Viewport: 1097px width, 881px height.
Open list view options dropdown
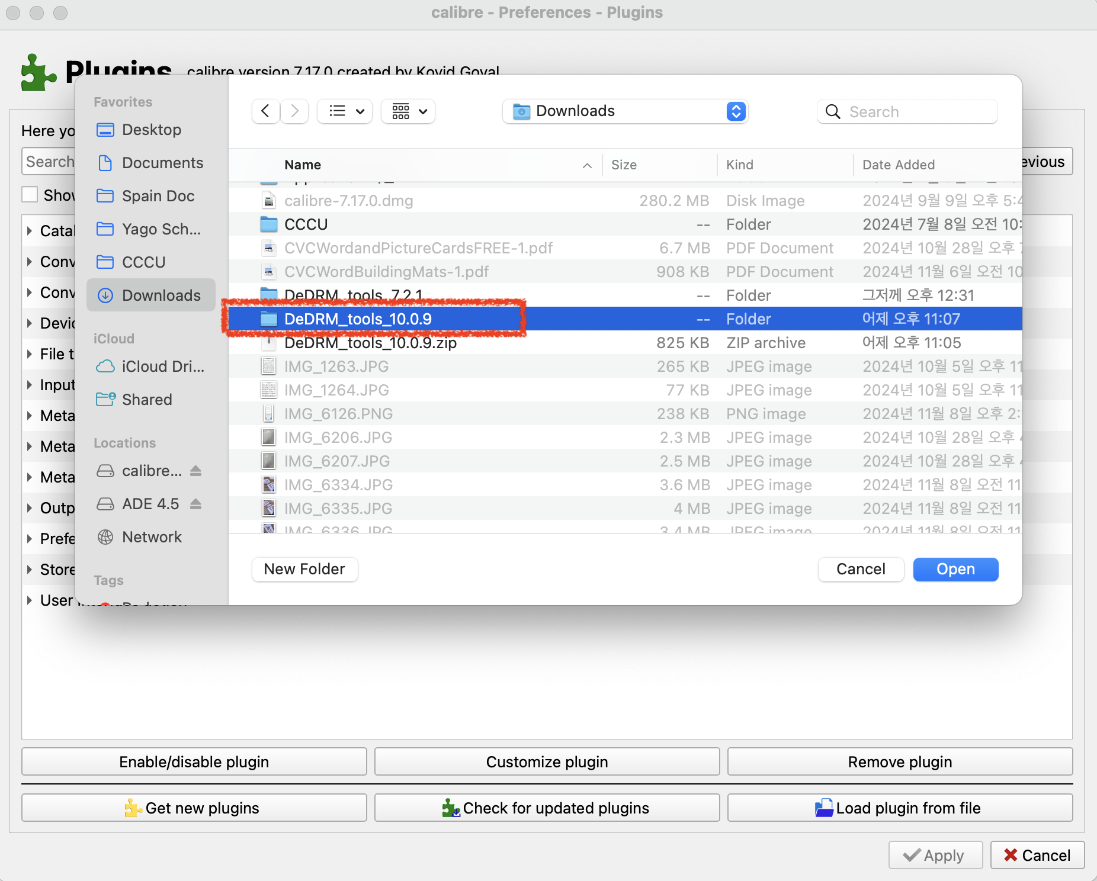345,111
